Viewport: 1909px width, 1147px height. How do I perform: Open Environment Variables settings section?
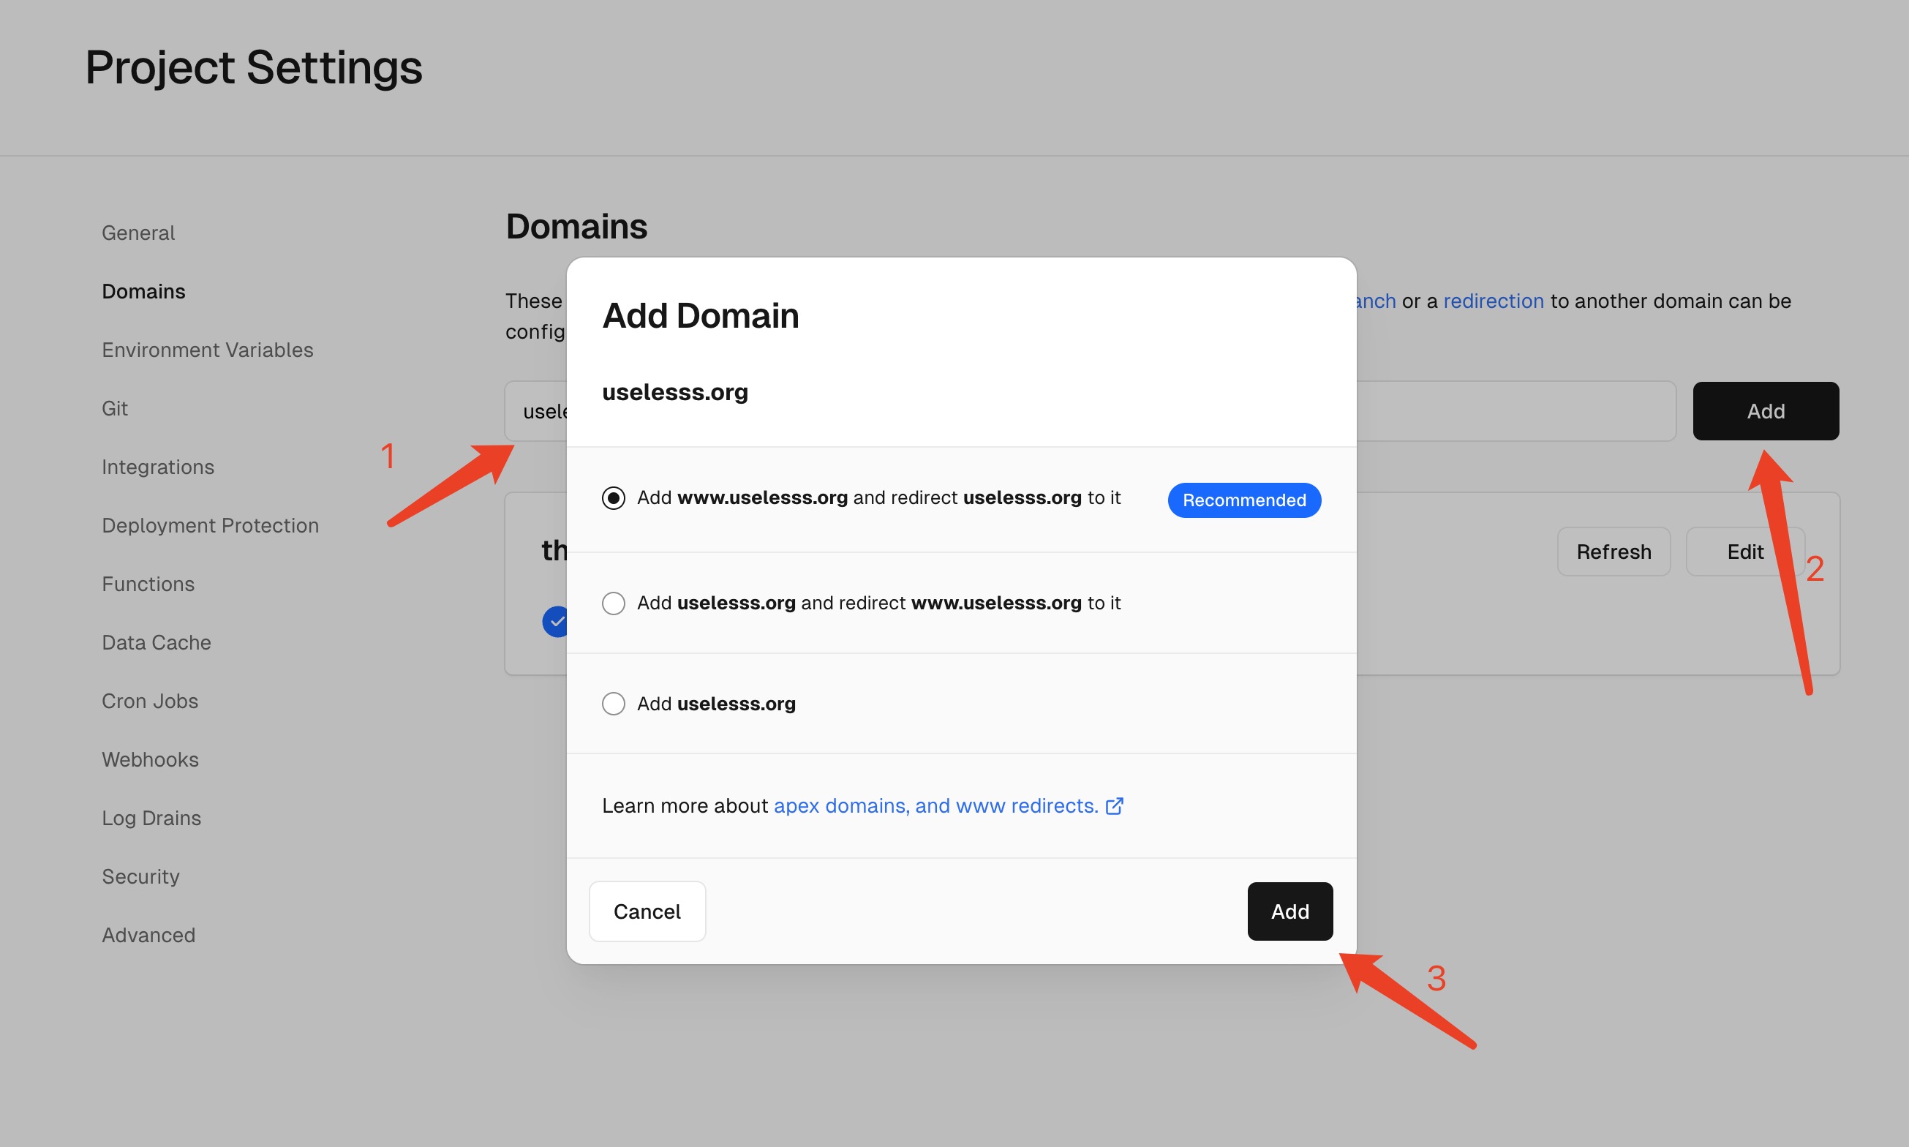[x=207, y=349]
